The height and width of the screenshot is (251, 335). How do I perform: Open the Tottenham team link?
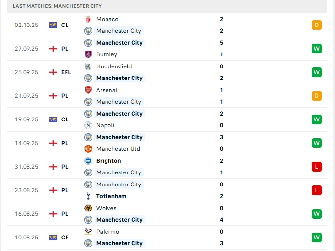coord(111,196)
